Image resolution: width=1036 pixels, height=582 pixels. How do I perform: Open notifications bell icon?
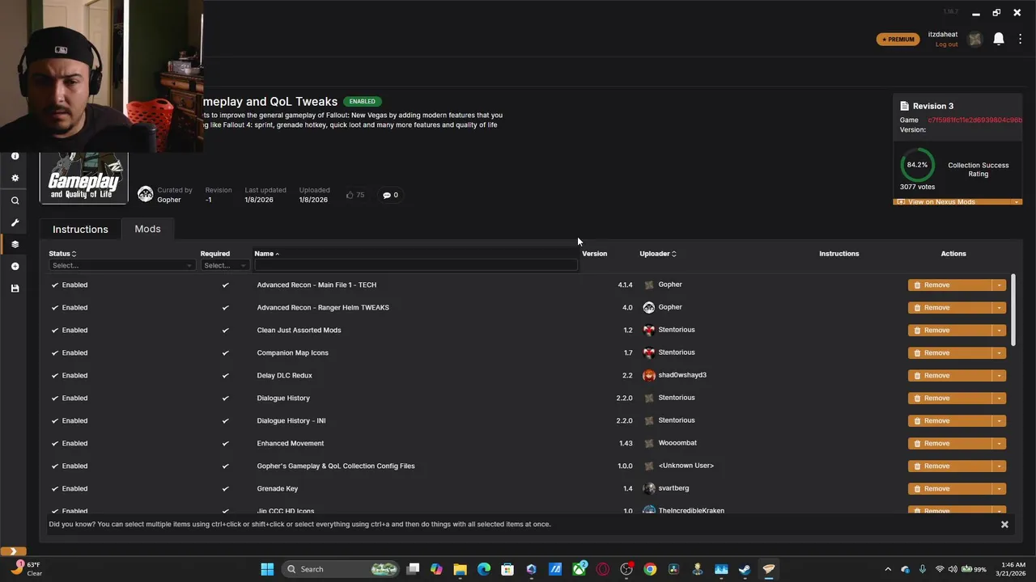click(x=999, y=39)
